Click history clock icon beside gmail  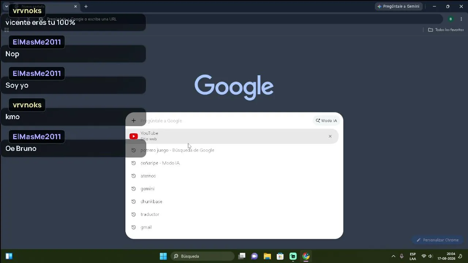pos(133,227)
